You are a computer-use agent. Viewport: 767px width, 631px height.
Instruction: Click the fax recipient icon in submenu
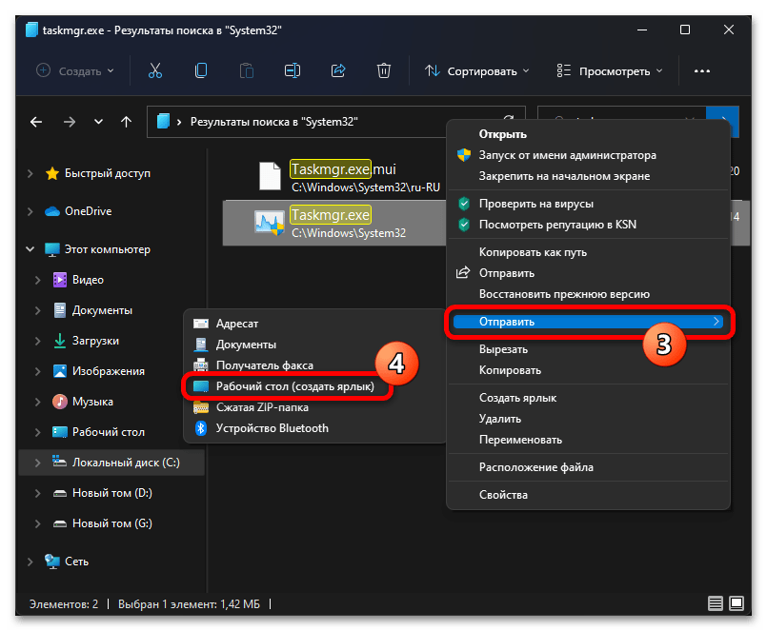click(201, 365)
